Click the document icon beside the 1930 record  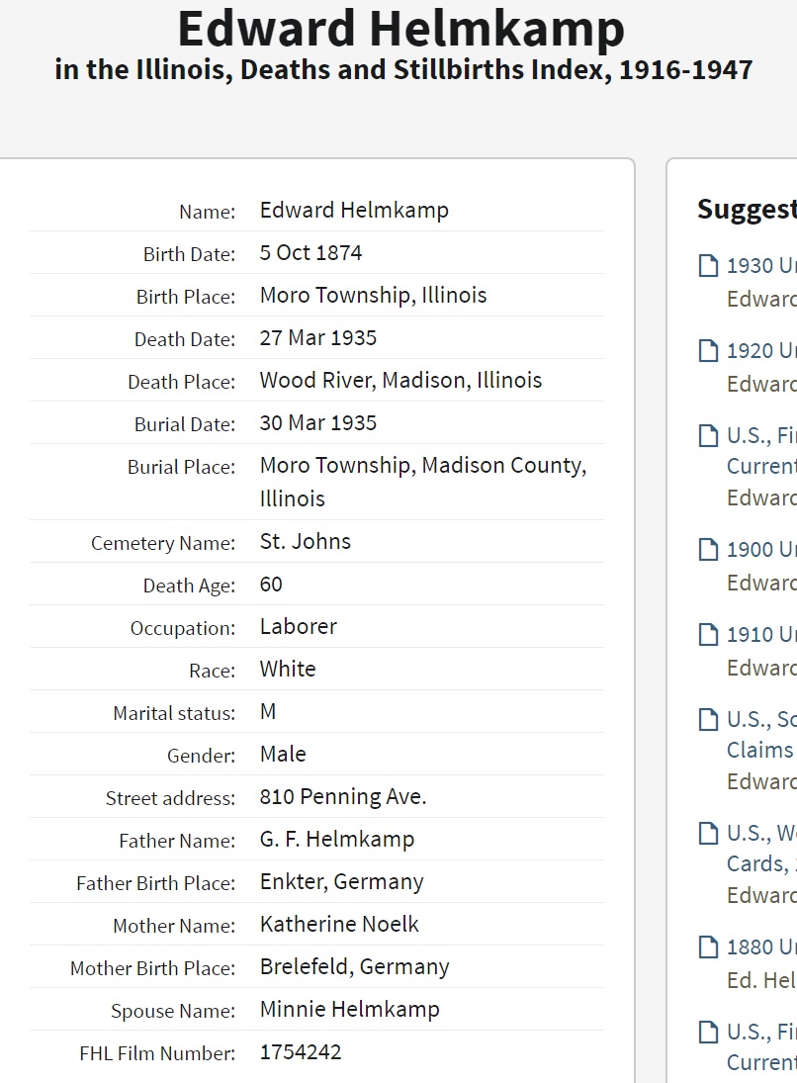708,265
